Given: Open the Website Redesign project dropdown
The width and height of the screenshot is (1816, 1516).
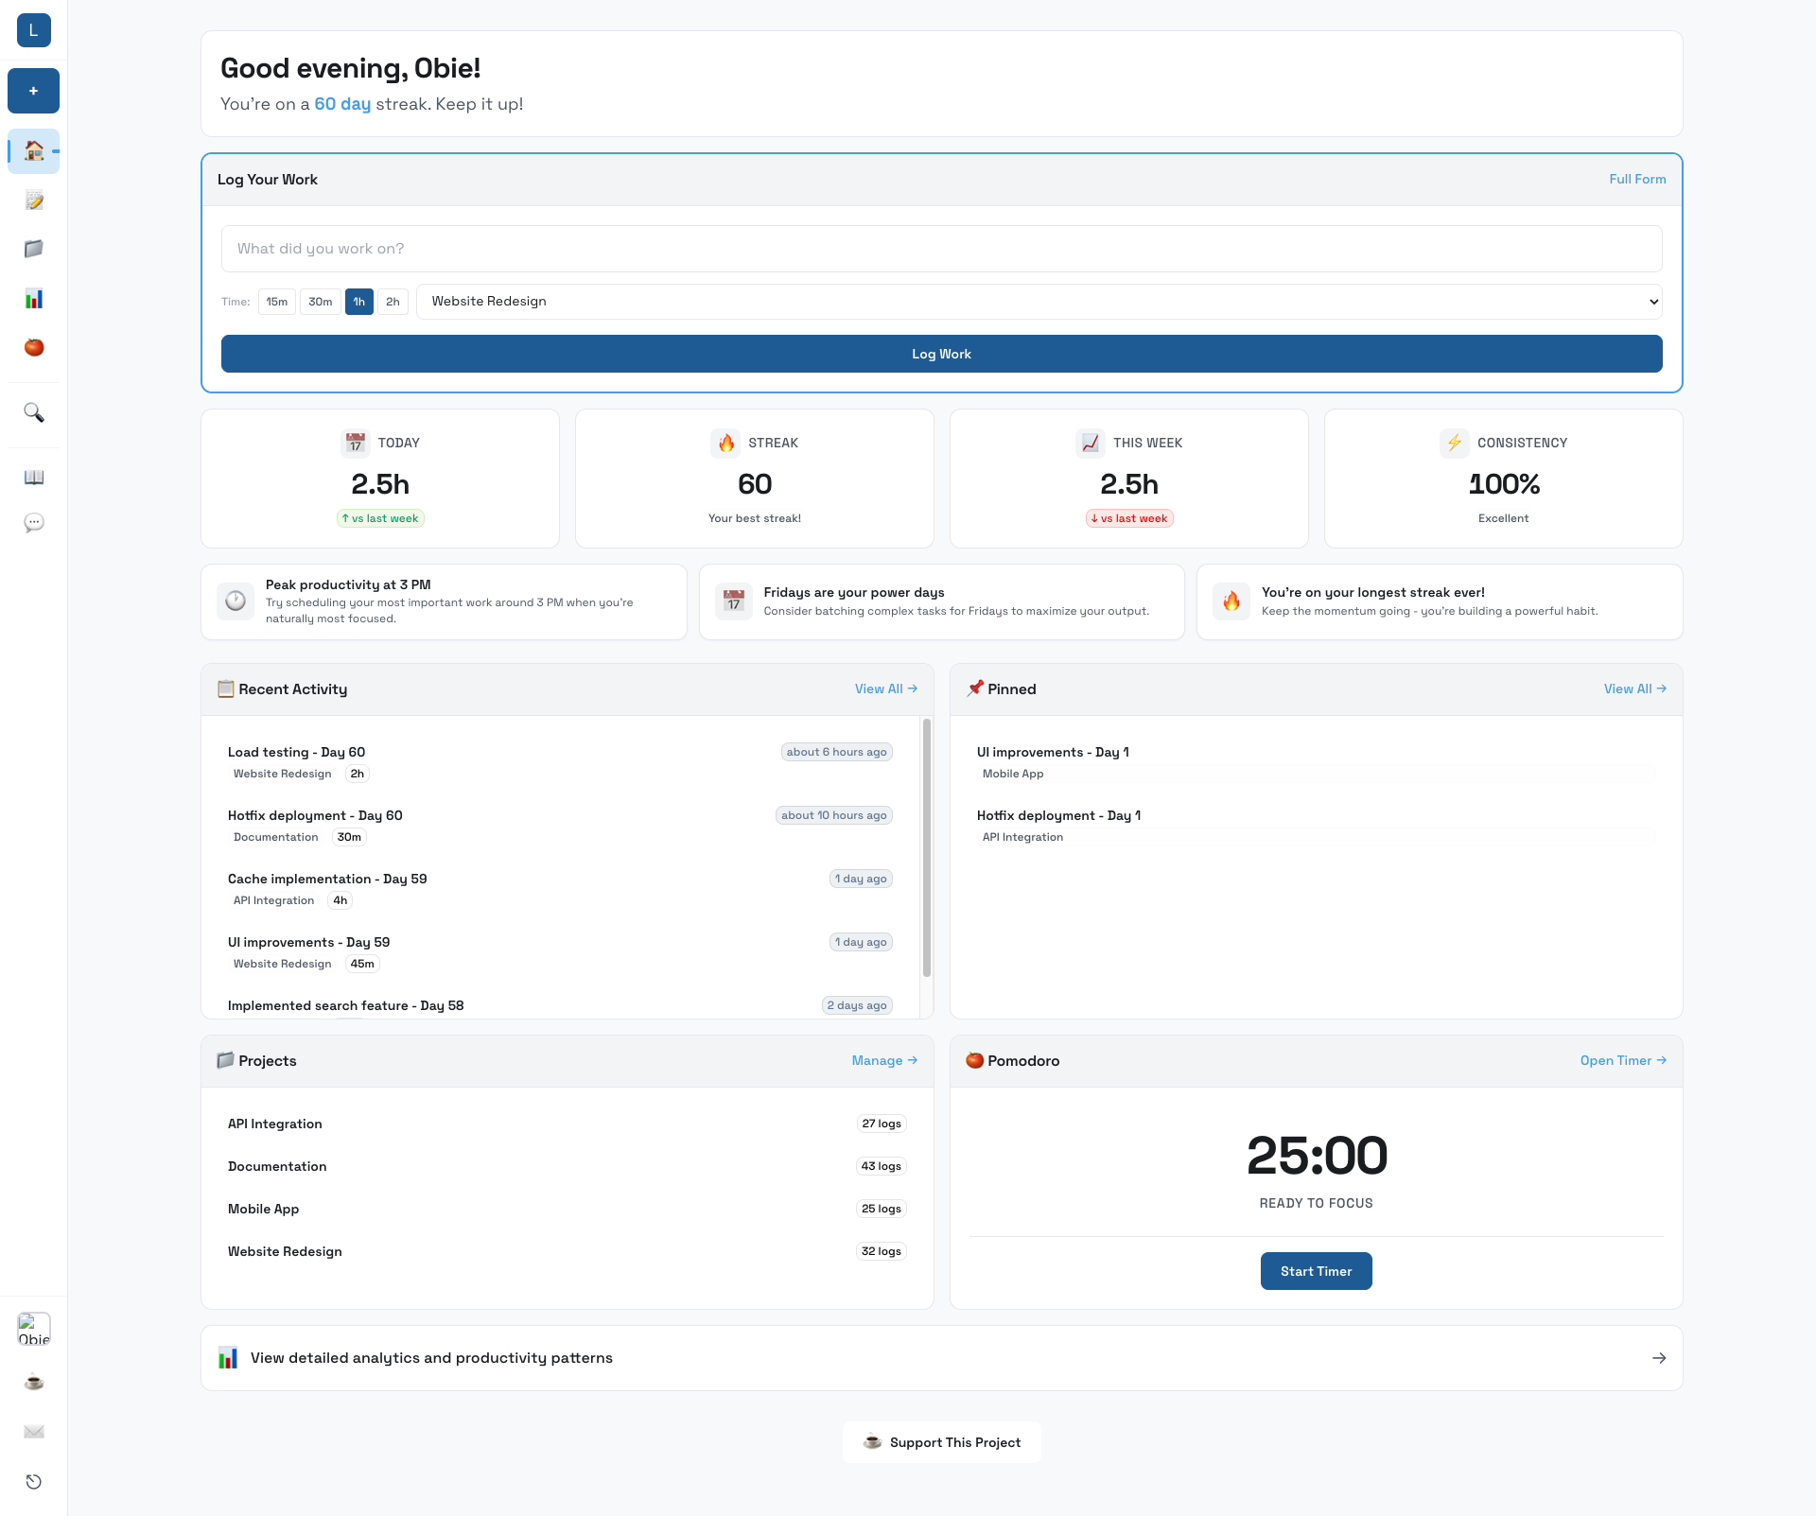Looking at the screenshot, I should tap(1040, 301).
